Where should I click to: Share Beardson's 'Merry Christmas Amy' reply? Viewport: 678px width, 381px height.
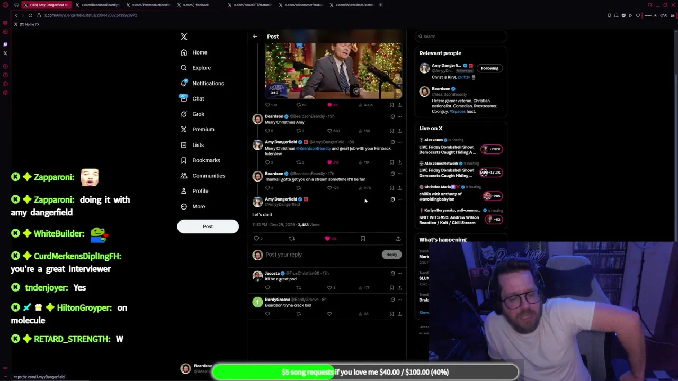[399, 131]
